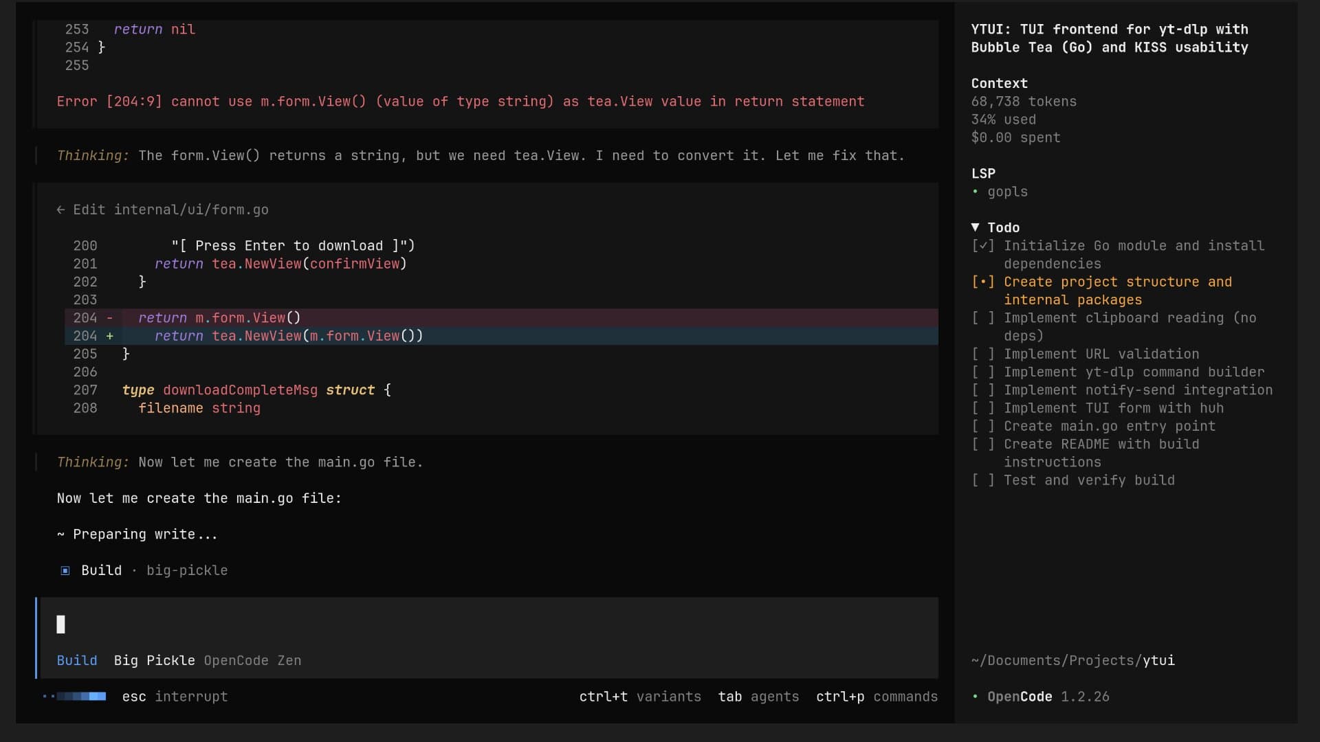Click the green dot beside gopls
This screenshot has height=742, width=1320.
click(975, 192)
